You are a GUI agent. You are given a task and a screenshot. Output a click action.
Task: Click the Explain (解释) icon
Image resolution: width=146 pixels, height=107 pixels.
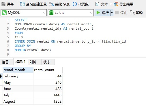pos(132,13)
